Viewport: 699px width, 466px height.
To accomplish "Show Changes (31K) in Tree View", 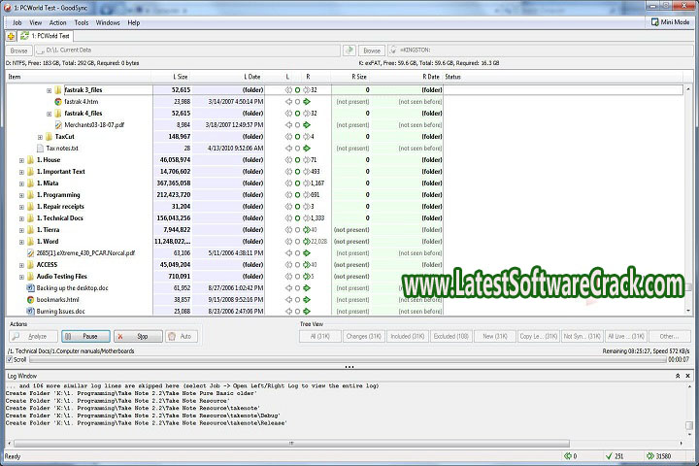I will 362,336.
